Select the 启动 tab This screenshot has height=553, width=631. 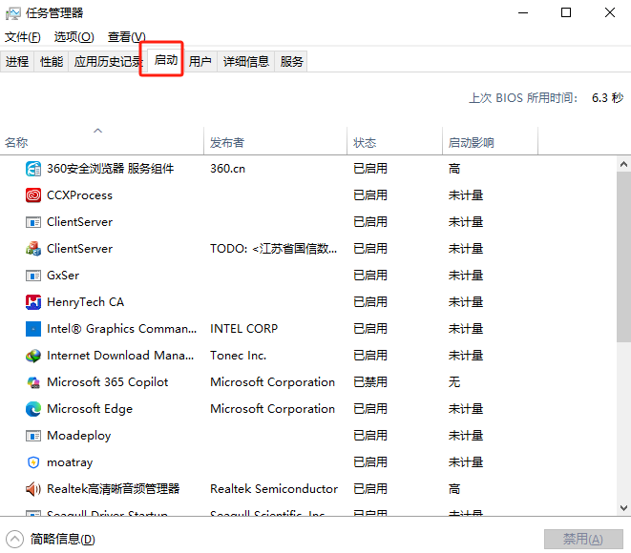[166, 60]
